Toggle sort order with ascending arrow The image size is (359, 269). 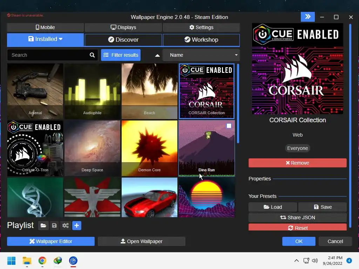tap(157, 55)
